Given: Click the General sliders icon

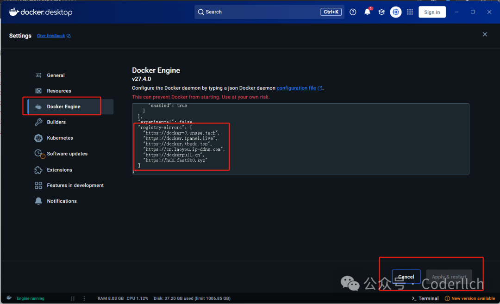Looking at the screenshot, I should [38, 75].
